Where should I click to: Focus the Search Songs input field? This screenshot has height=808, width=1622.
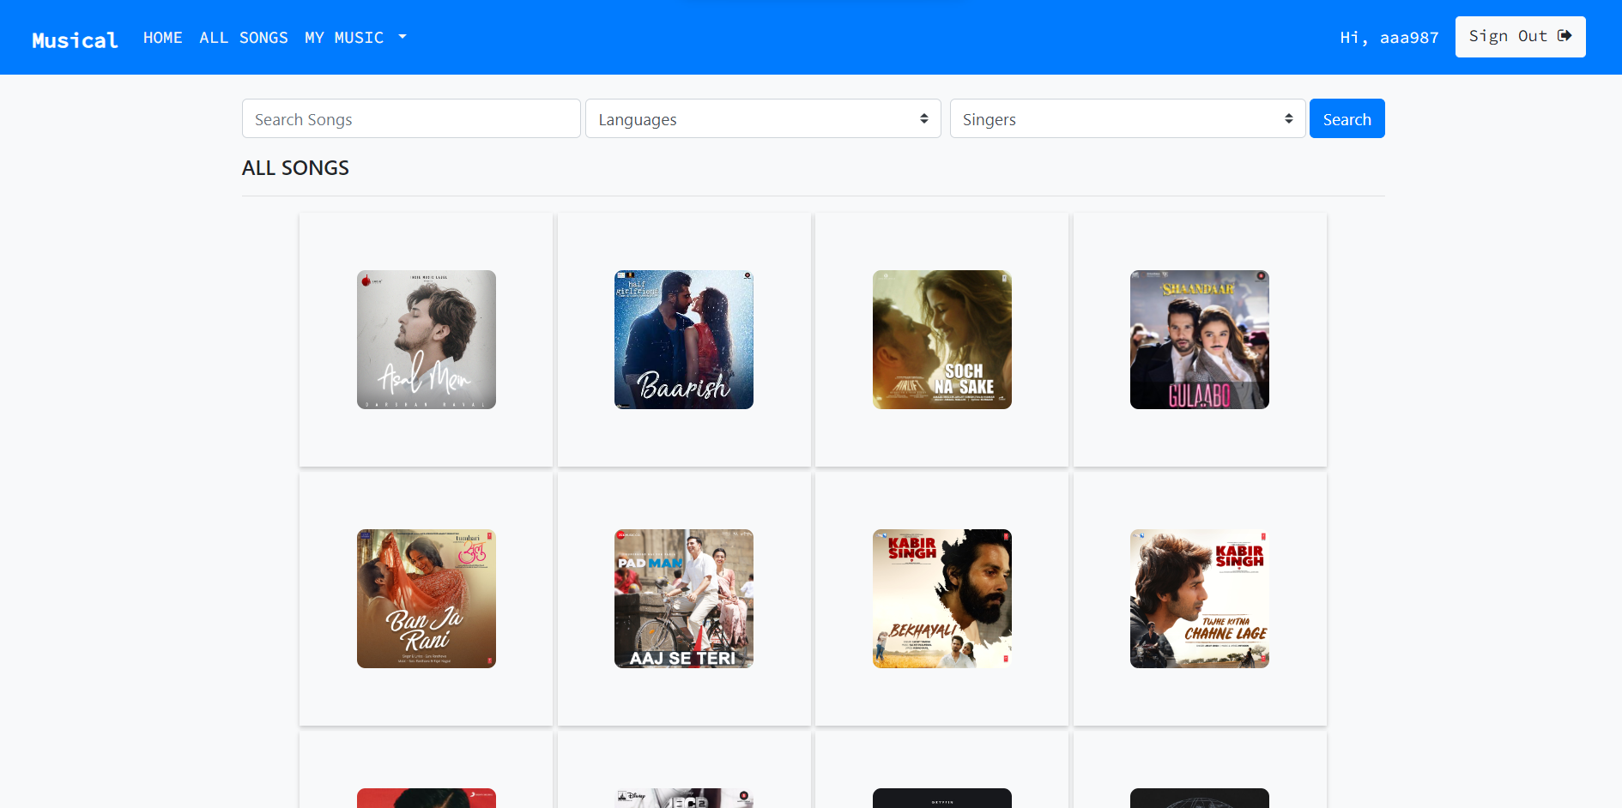click(x=411, y=118)
